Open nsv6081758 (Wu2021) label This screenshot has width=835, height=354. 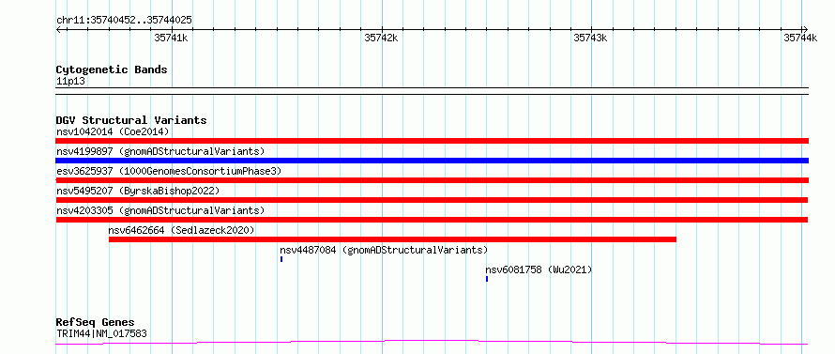tap(539, 269)
